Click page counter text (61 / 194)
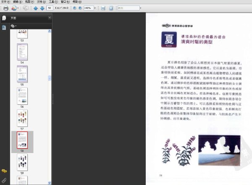The width and height of the screenshot is (252, 185). pos(62,8)
